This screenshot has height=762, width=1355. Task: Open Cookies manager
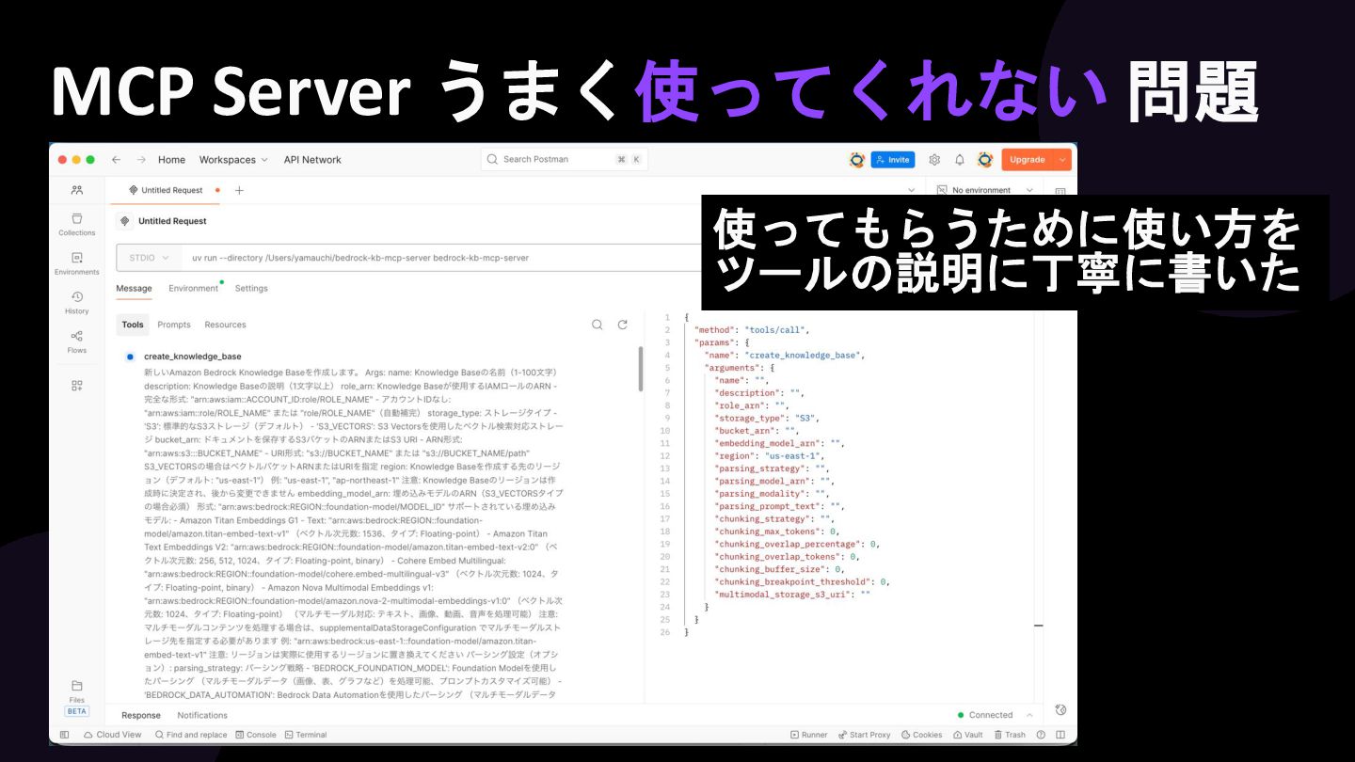click(922, 735)
